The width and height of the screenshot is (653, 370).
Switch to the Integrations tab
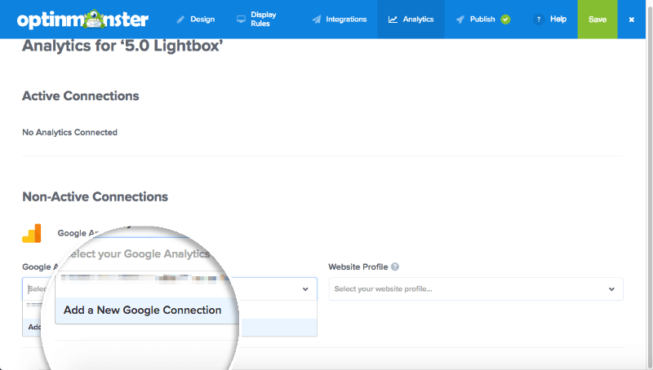click(x=340, y=19)
